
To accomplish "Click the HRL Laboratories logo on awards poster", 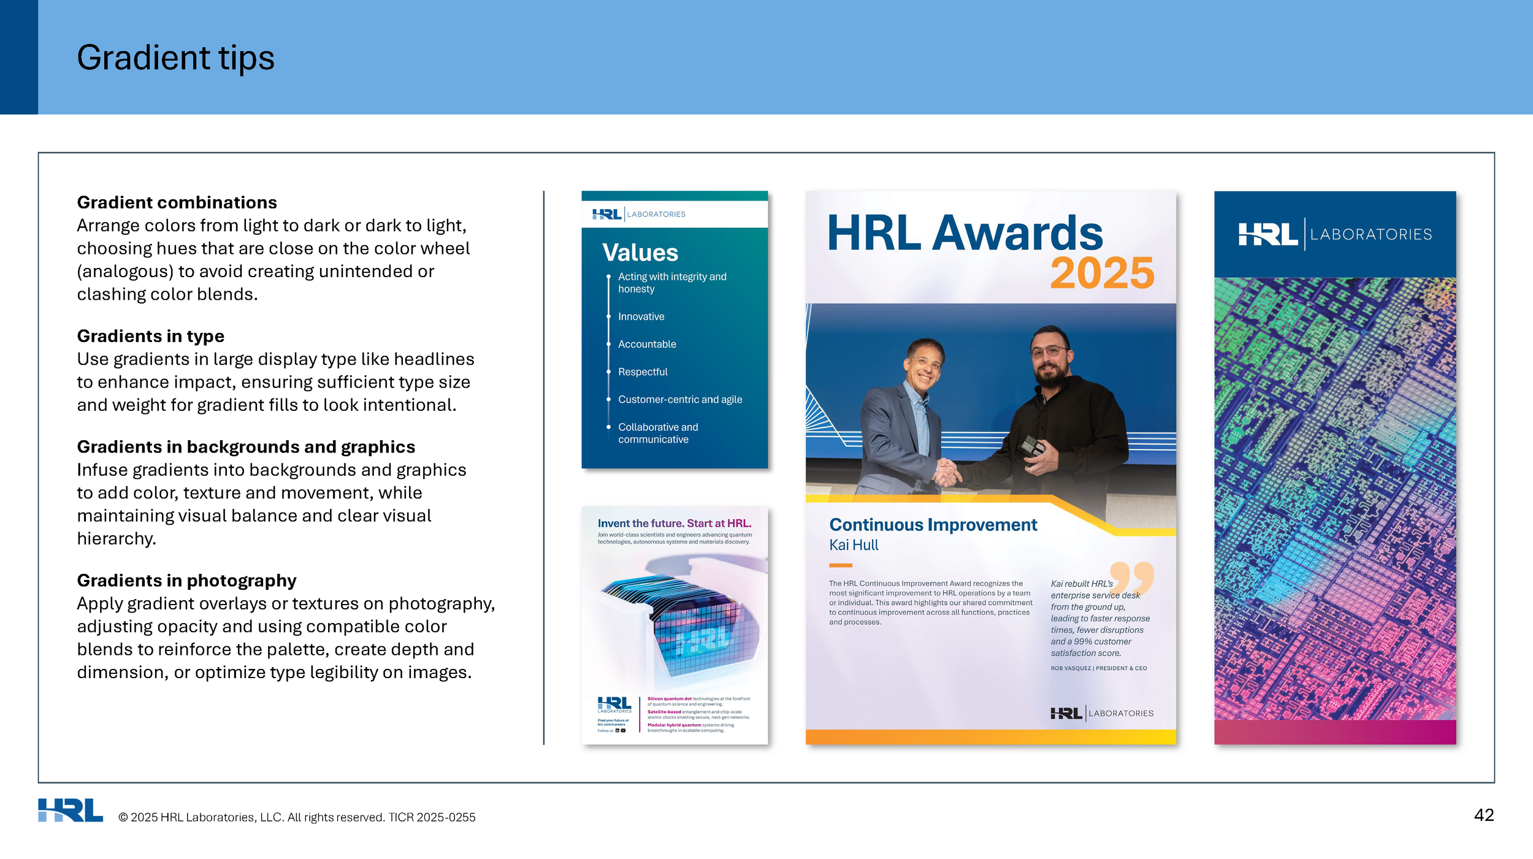I will (x=1101, y=713).
